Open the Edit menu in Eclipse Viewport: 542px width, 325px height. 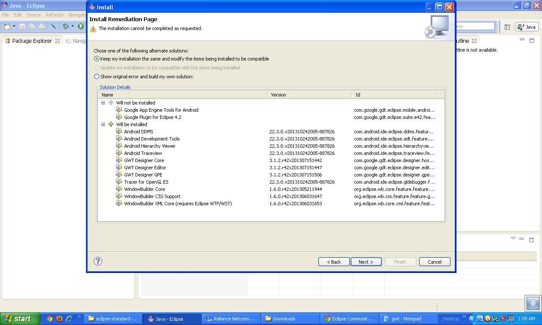click(18, 15)
